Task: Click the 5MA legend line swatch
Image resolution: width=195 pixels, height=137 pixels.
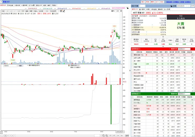Action: coord(26,8)
